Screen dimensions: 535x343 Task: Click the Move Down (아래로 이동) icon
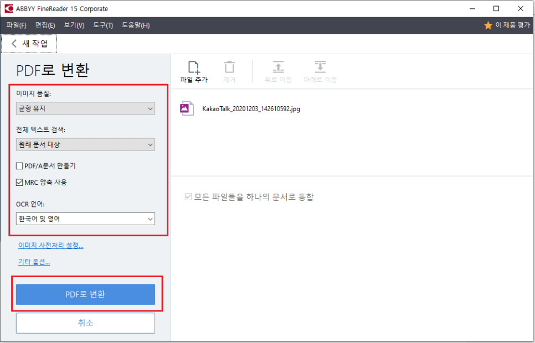coord(320,67)
